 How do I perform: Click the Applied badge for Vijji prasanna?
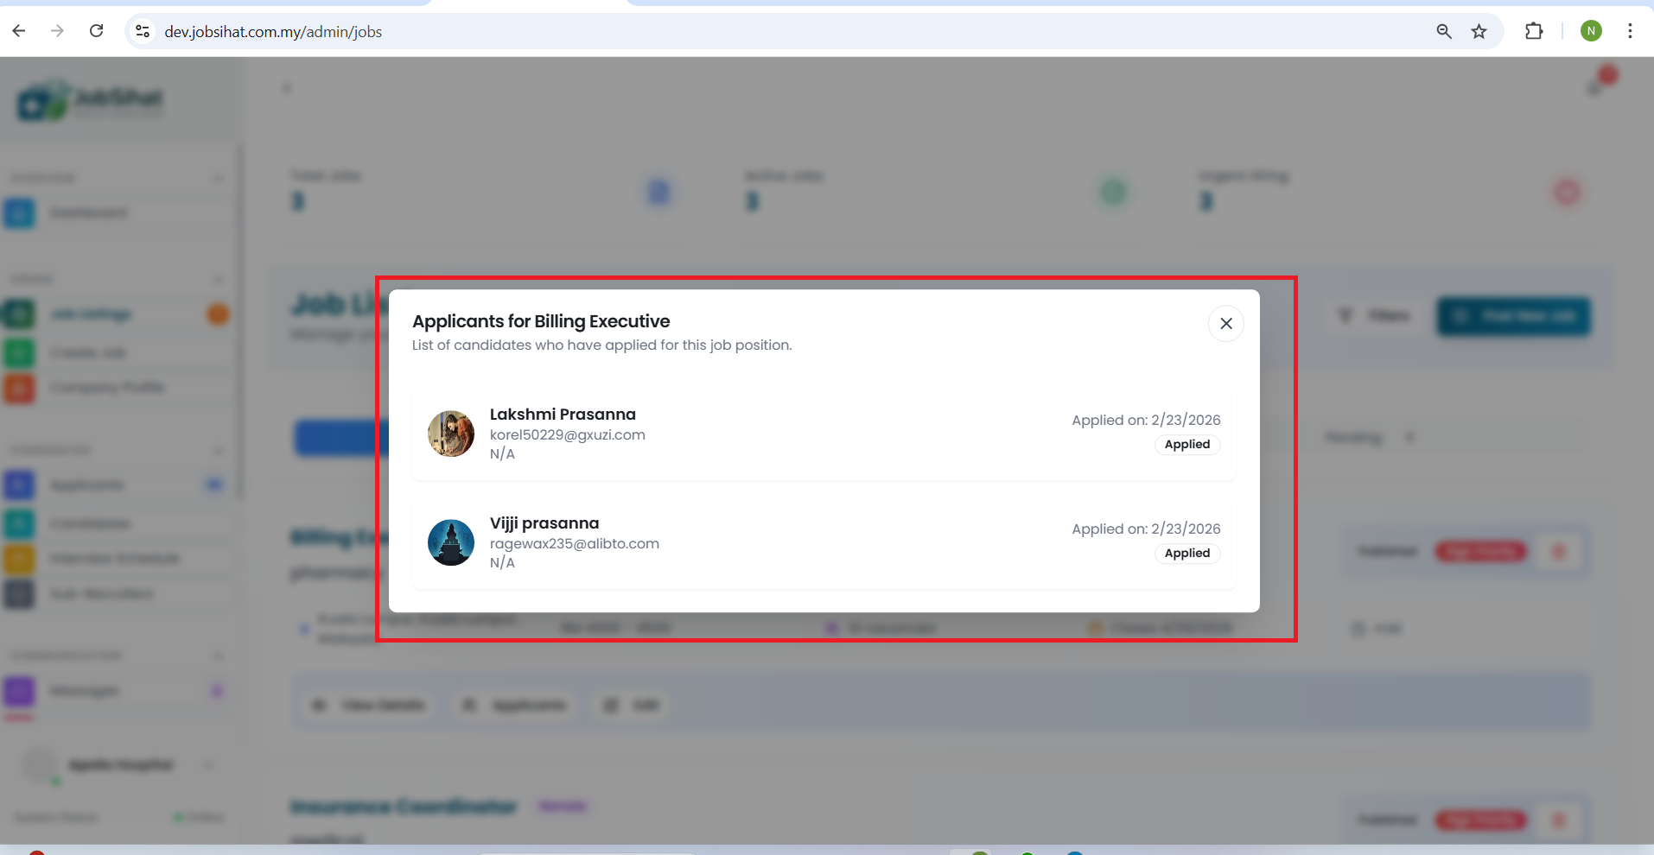pos(1187,554)
